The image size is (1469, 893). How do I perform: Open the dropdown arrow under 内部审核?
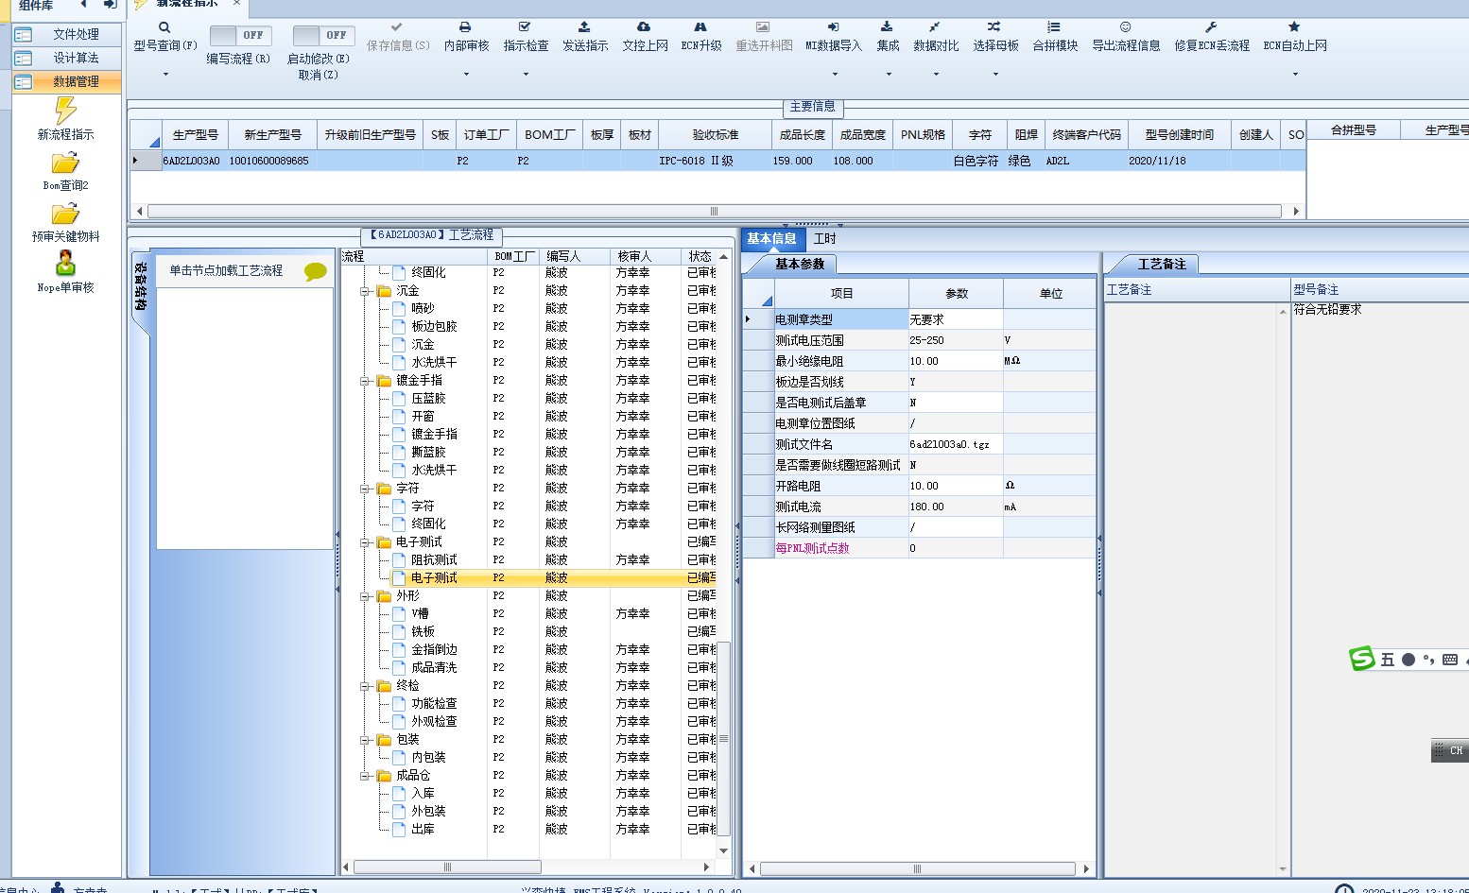[466, 74]
